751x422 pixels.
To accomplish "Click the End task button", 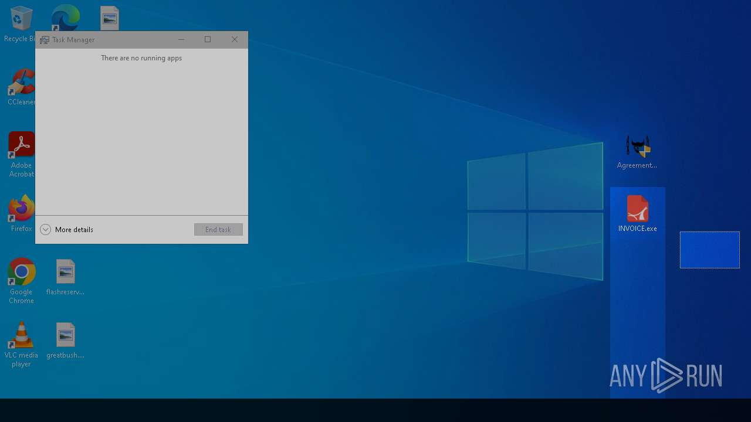I will [x=218, y=230].
